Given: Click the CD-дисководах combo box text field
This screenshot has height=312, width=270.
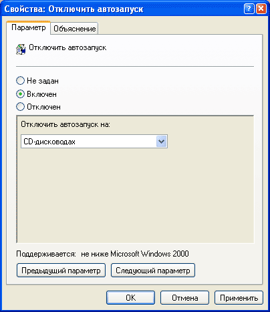Looking at the screenshot, I should pyautogui.click(x=89, y=142).
